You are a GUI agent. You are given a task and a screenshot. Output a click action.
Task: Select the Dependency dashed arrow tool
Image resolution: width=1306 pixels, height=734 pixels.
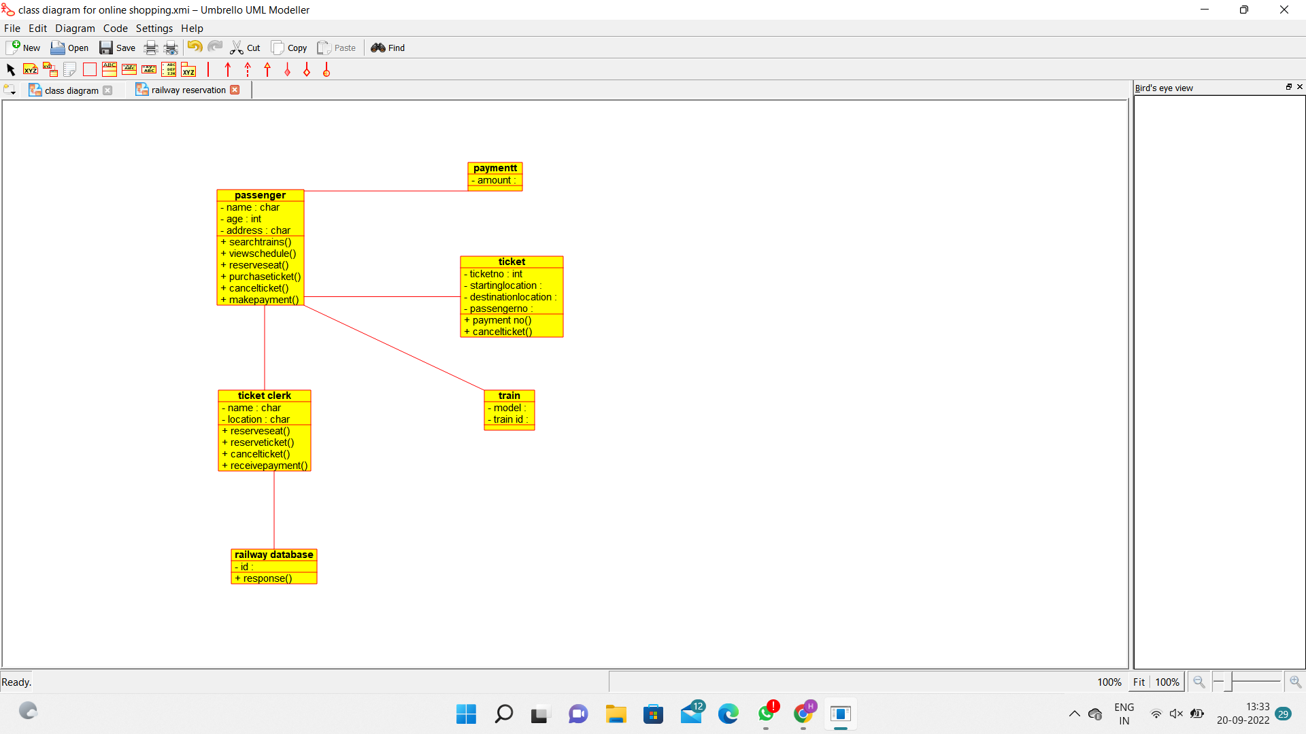[x=248, y=69]
